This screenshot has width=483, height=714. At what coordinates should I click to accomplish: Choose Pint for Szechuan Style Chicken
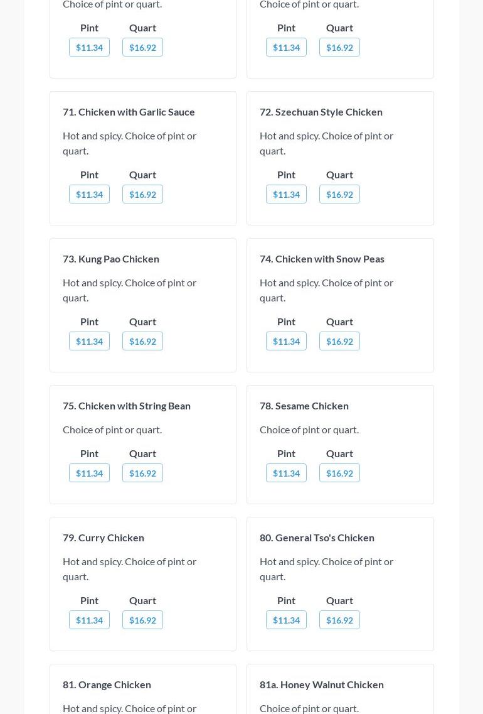pos(286,194)
